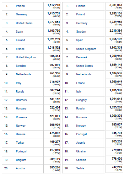This screenshot has width=125, height=175.
Task: Open Belgium link in left table
Action: pos(21,160)
